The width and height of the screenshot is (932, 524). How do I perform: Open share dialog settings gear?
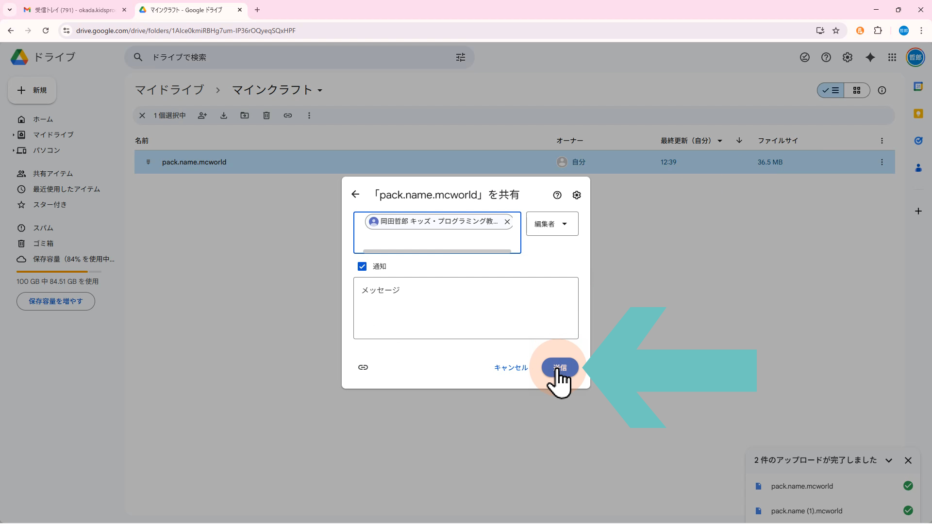tap(577, 195)
